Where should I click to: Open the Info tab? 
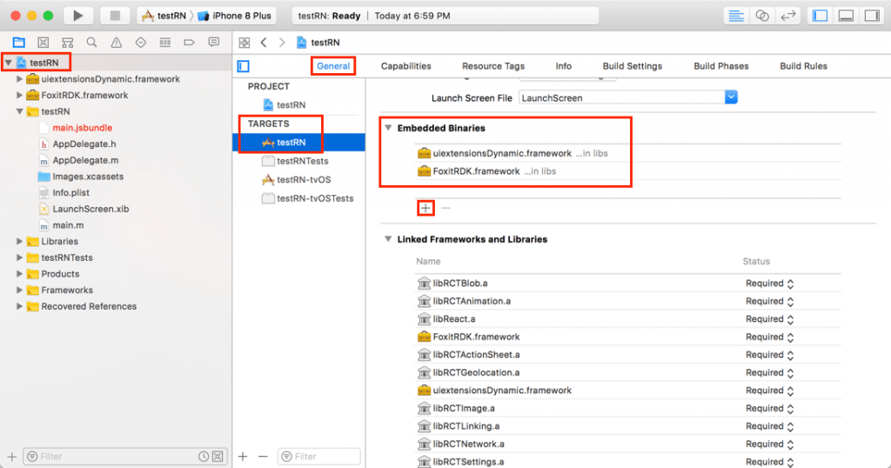coord(563,66)
